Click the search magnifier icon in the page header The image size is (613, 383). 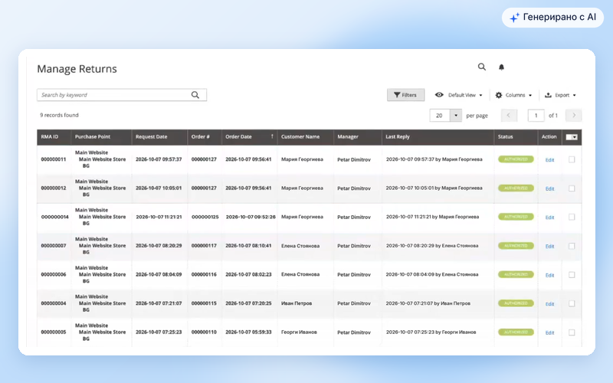click(482, 67)
